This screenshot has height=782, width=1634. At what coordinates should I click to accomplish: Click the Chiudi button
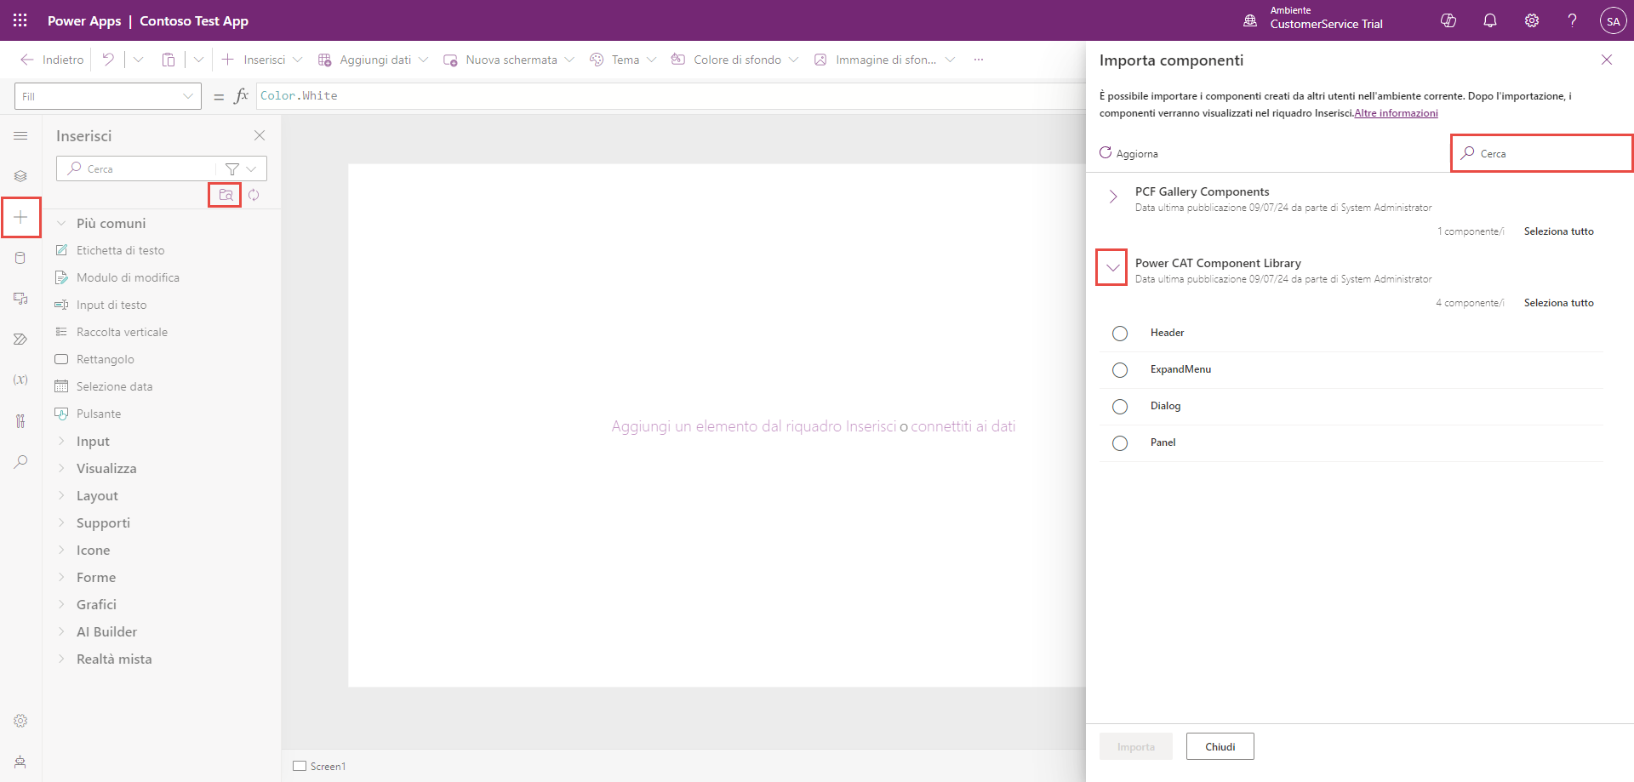coord(1220,746)
